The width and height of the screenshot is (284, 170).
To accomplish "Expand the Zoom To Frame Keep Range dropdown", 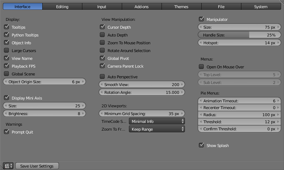I will [157, 129].
